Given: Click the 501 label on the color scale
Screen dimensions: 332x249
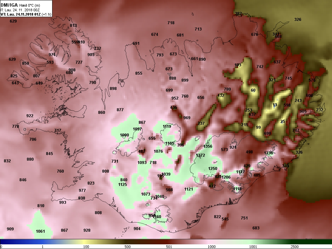Looking at the screenshot, I should click(x=169, y=247).
